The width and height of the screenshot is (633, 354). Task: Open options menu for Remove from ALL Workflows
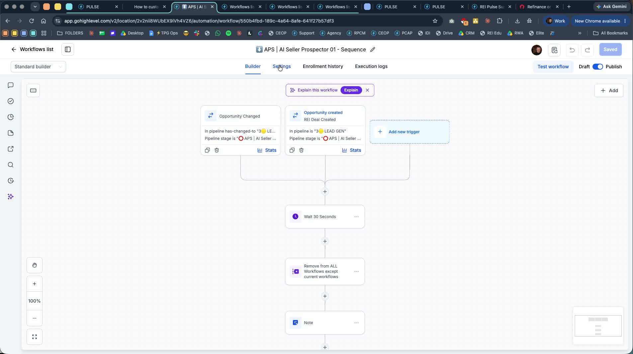click(356, 271)
